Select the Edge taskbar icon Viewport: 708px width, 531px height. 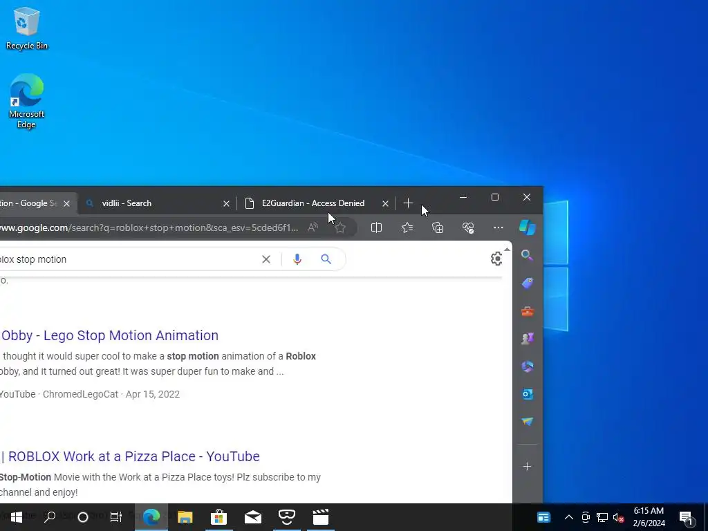tap(151, 517)
